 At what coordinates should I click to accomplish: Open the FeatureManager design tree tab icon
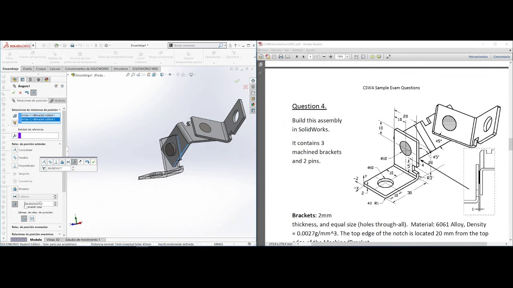pos(15,80)
